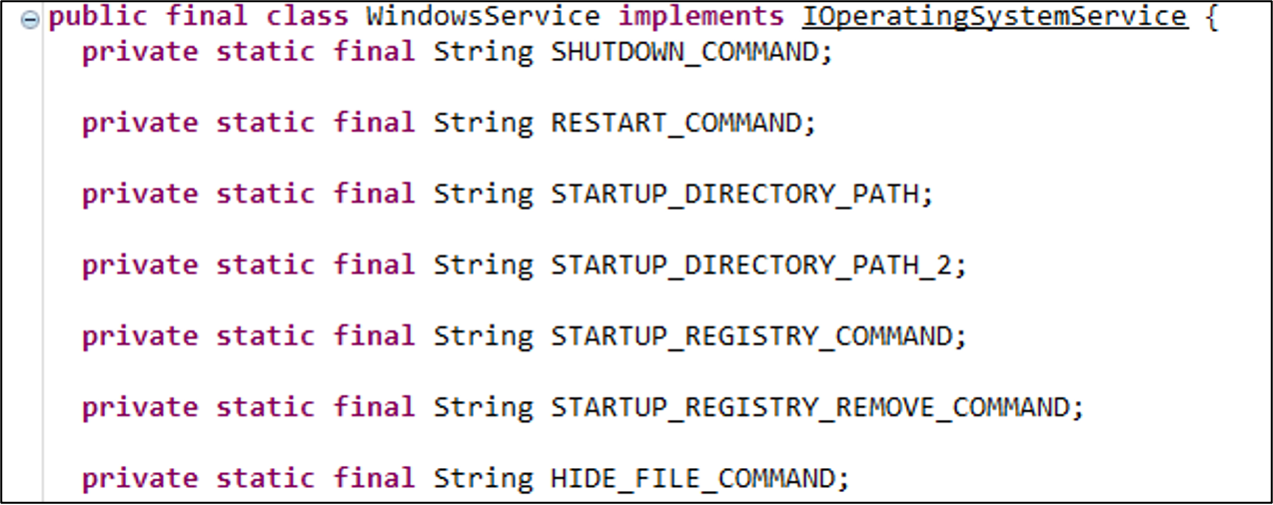Image resolution: width=1273 pixels, height=505 pixels.
Task: Click 'private' keyword on STARTUP_REGISTRY_REMOVE_COMMAND line
Action: coord(140,407)
